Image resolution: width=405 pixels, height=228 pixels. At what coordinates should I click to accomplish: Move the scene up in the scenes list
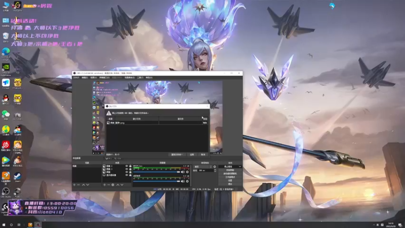(83, 185)
